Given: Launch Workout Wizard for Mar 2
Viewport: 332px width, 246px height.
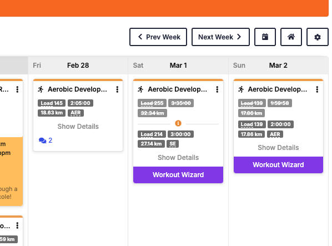Looking at the screenshot, I should tap(278, 165).
